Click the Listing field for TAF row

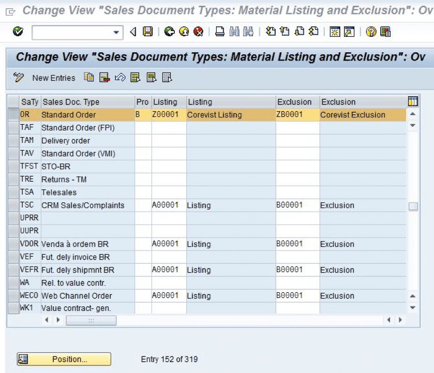169,128
